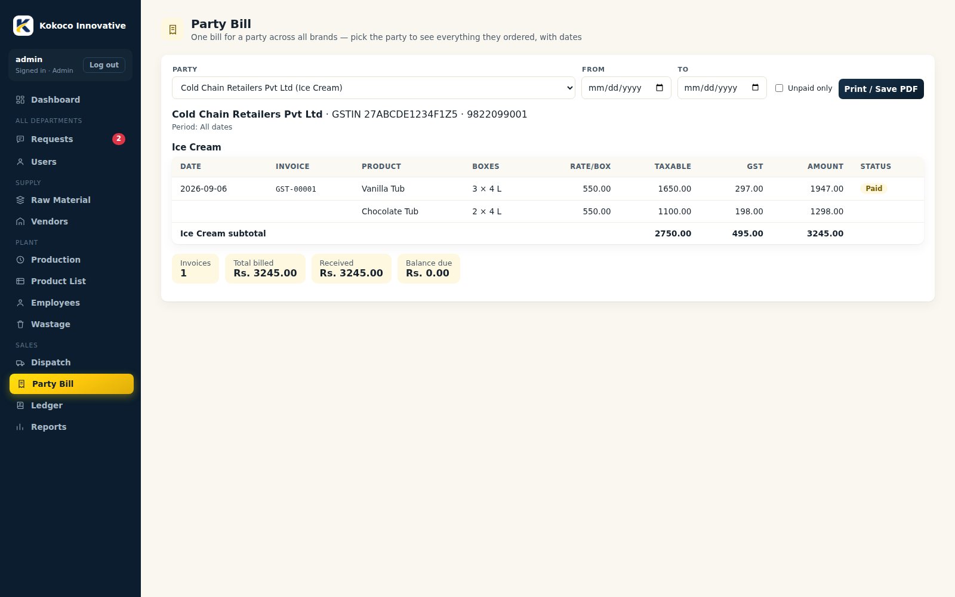955x597 pixels.
Task: Click the Dispatch truck icon
Action: [x=20, y=362]
